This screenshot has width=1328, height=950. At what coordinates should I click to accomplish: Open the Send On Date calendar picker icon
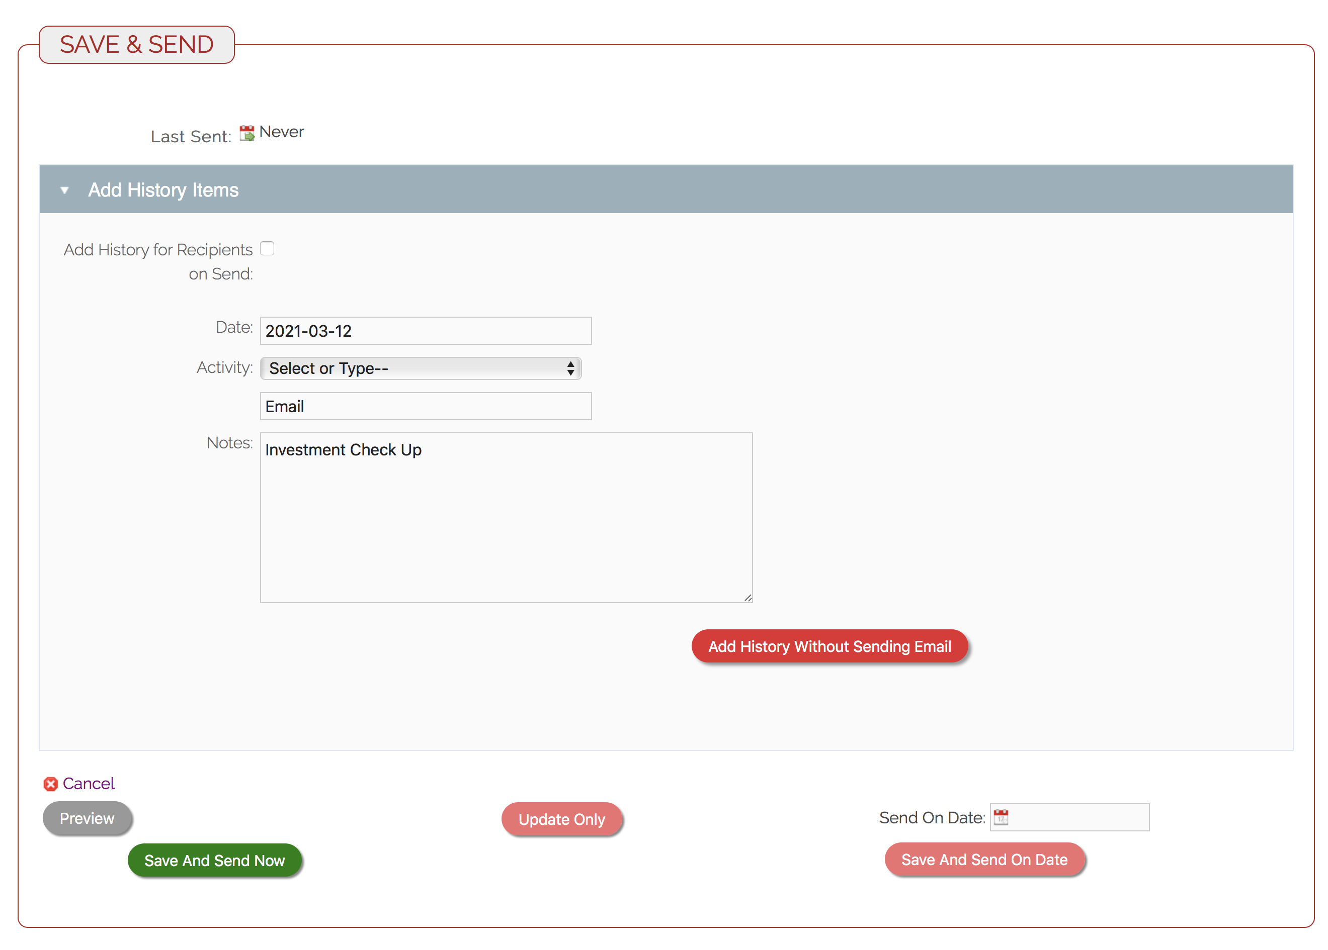pyautogui.click(x=1001, y=817)
